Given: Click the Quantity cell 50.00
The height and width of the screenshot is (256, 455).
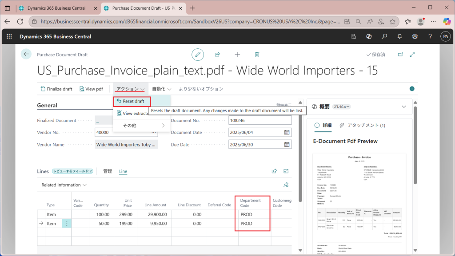Looking at the screenshot, I should (100, 224).
